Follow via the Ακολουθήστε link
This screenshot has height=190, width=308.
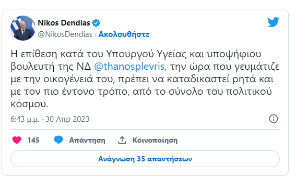click(124, 34)
